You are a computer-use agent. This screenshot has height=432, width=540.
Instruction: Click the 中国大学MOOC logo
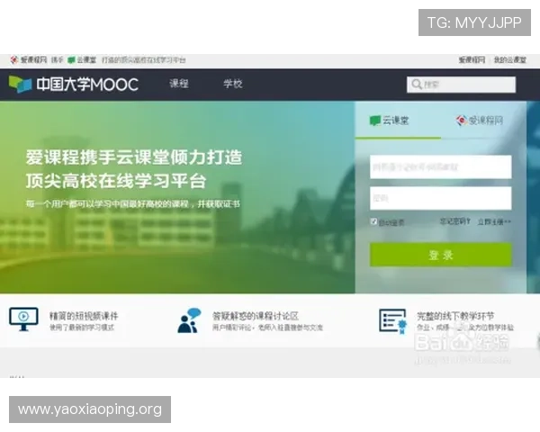pos(74,84)
